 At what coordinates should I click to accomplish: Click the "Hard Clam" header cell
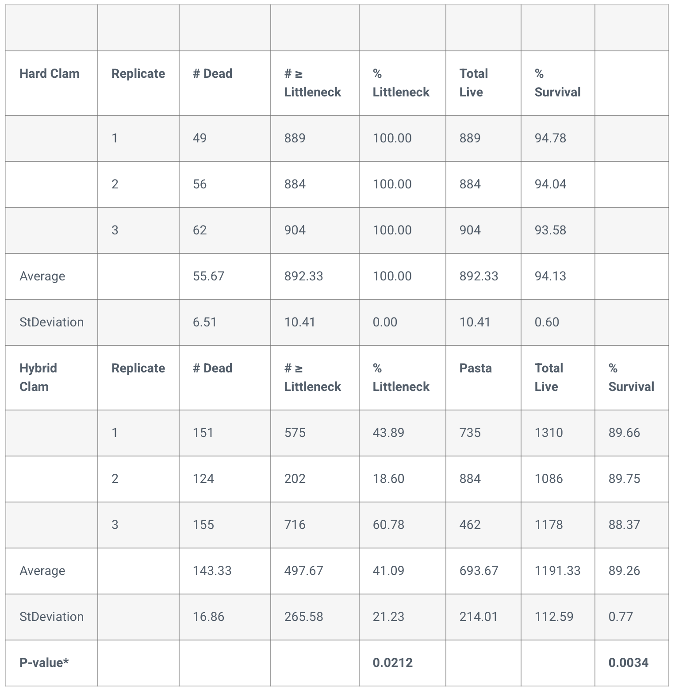pyautogui.click(x=50, y=73)
